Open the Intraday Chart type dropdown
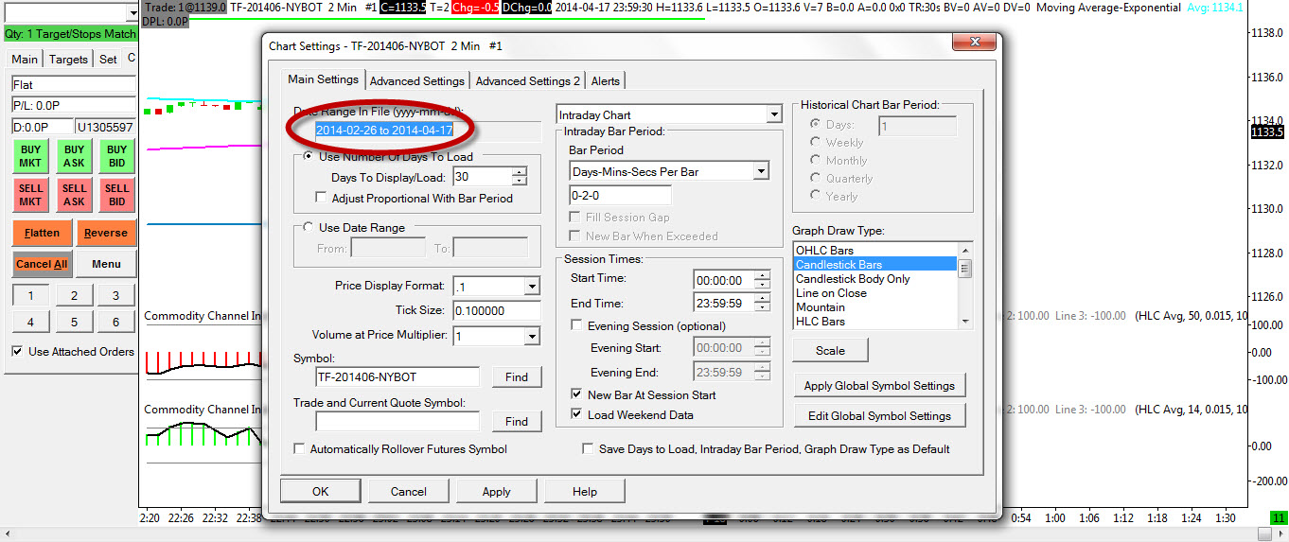Viewport: 1289px width, 542px height. (x=773, y=115)
